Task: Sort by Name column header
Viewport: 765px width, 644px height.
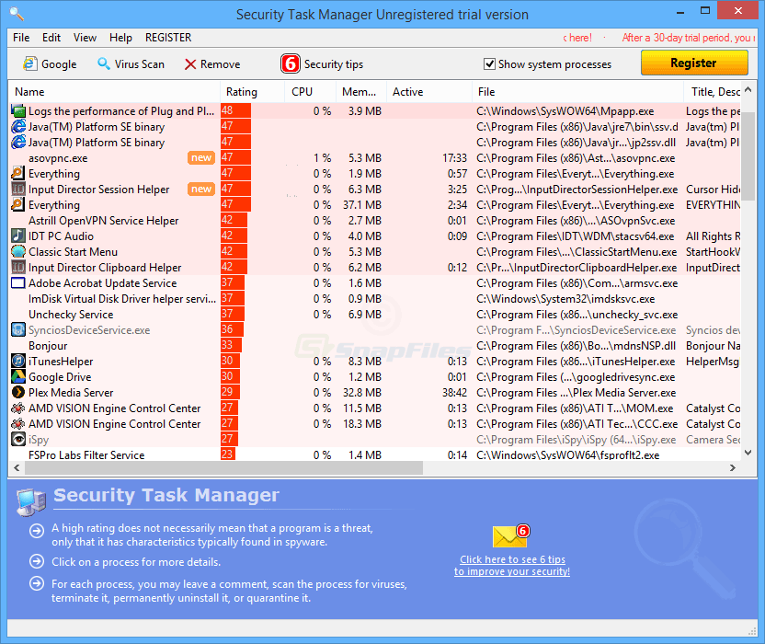Action: click(x=114, y=92)
